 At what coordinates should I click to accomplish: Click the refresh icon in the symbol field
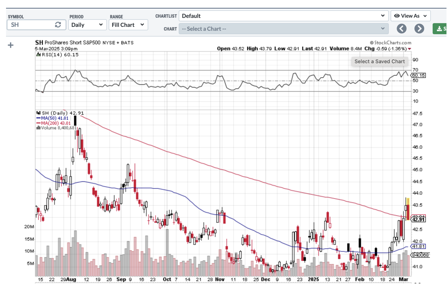58,25
